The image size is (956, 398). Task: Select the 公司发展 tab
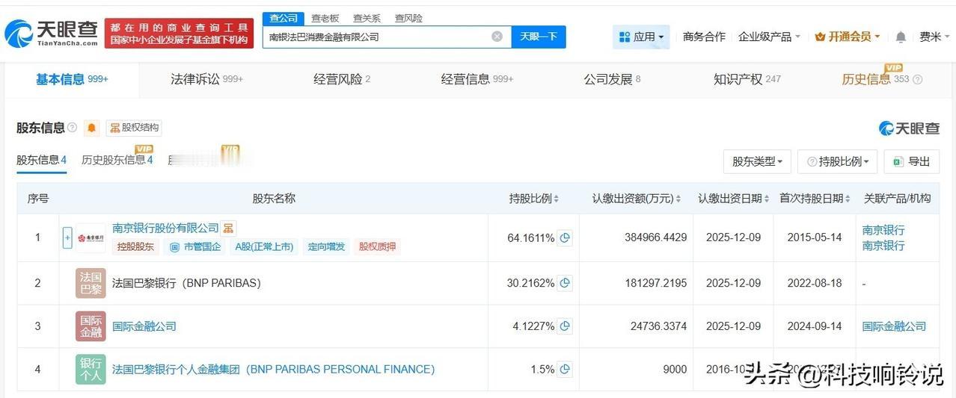[x=612, y=79]
